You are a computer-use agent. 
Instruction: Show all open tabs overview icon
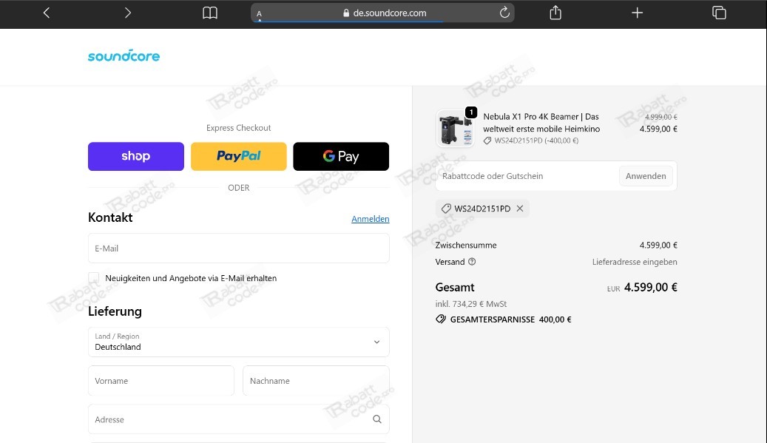[x=719, y=13]
